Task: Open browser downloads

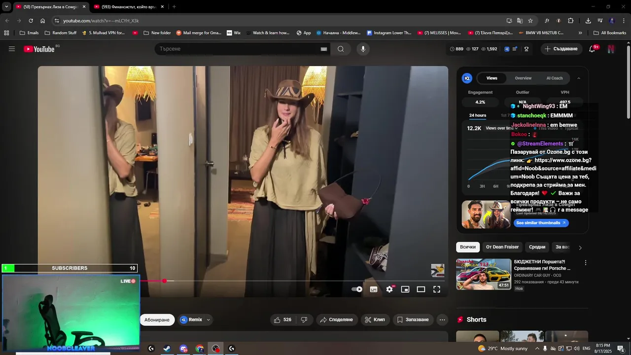Action: tap(588, 21)
